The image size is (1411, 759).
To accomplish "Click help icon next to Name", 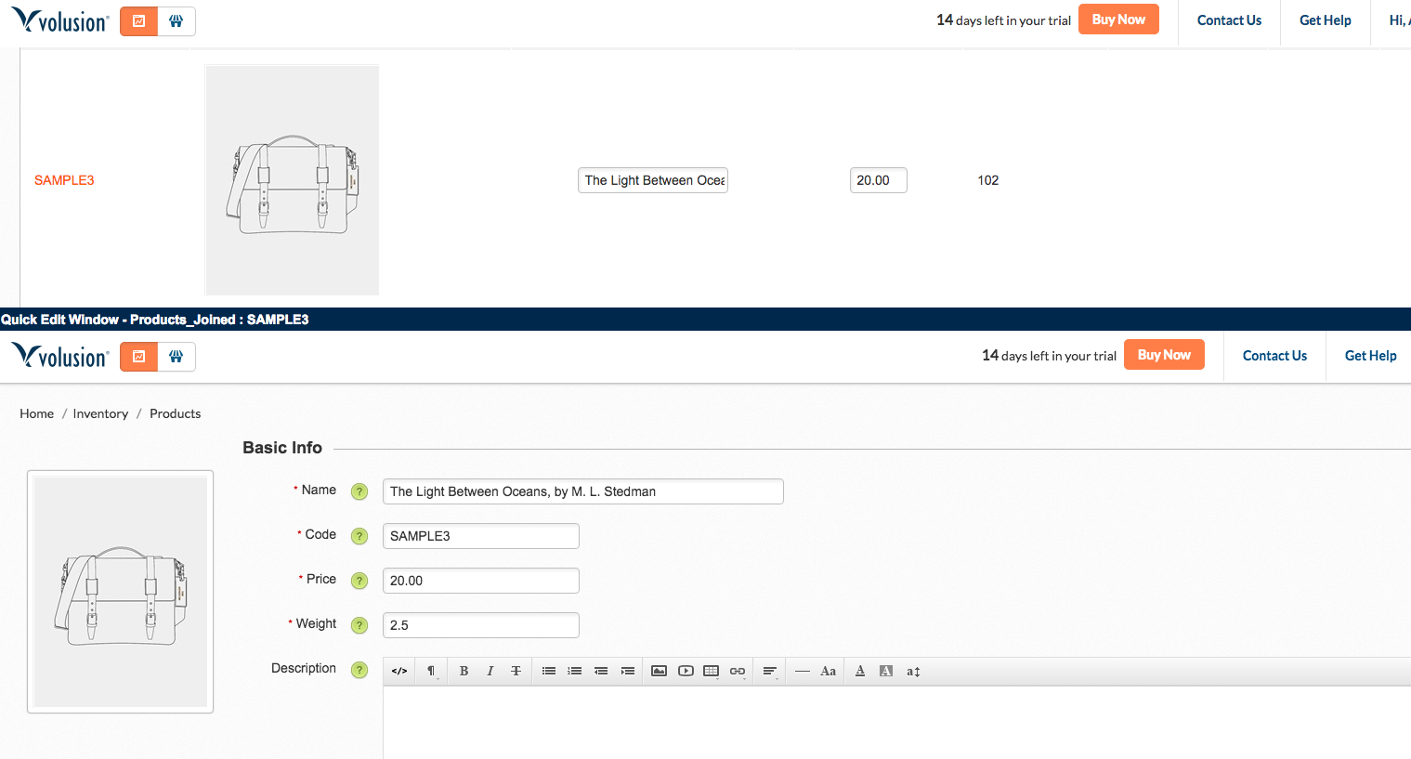I will tap(359, 491).
